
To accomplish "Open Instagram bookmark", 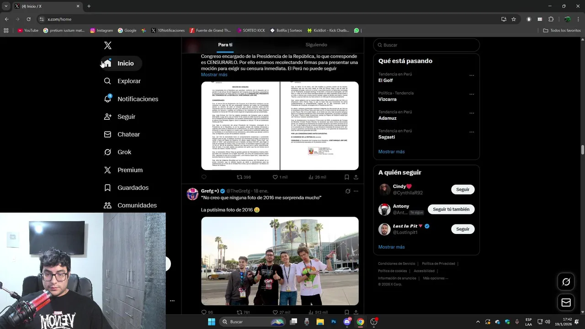I will (x=101, y=31).
